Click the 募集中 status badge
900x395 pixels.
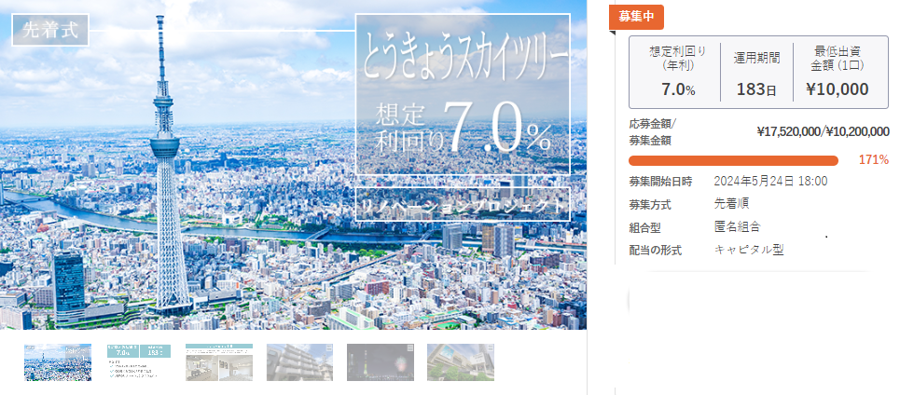(x=637, y=17)
